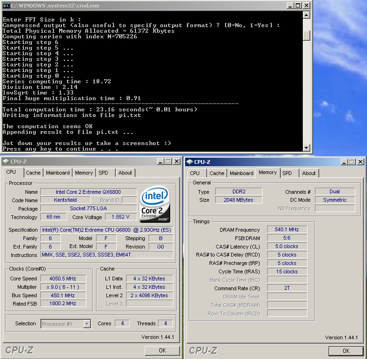
Task: Open the Cache tab in left CPU-Z
Action: coord(33,173)
